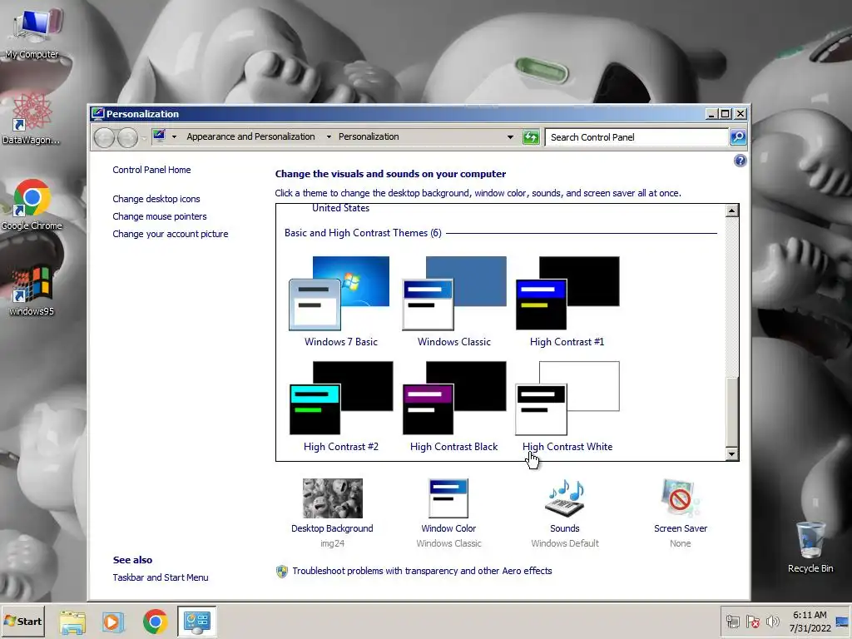Image resolution: width=852 pixels, height=639 pixels.
Task: Click the Show desktop button
Action: (843, 622)
